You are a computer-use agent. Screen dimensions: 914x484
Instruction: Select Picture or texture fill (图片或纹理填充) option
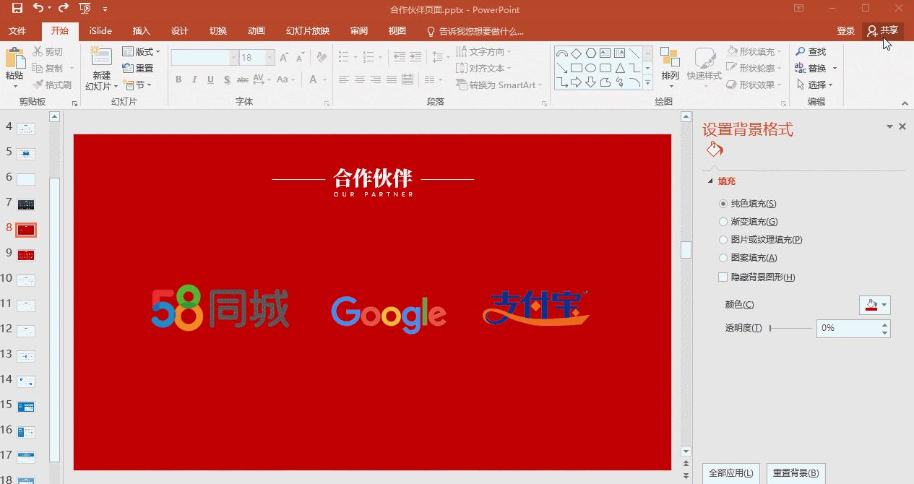pos(723,240)
